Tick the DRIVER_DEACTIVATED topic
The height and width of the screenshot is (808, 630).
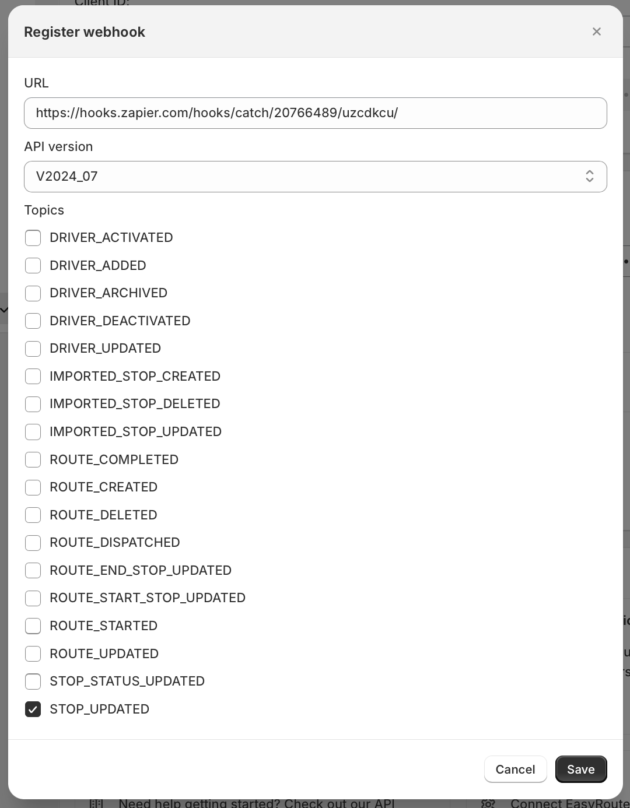pyautogui.click(x=33, y=321)
